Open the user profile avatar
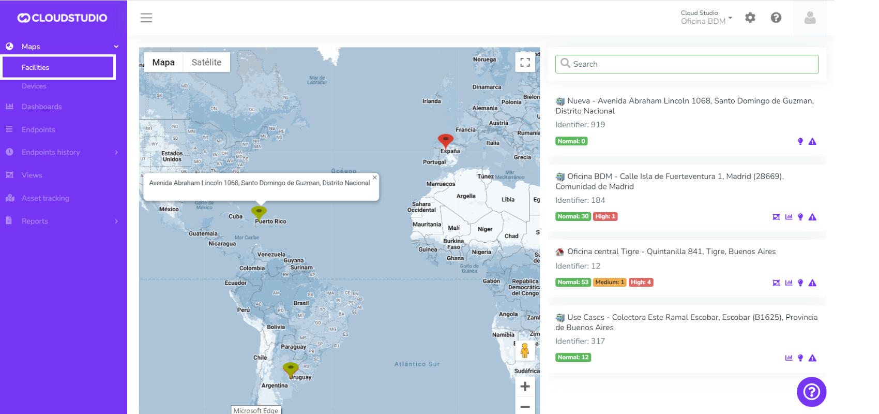This screenshot has height=414, width=879. (x=810, y=18)
